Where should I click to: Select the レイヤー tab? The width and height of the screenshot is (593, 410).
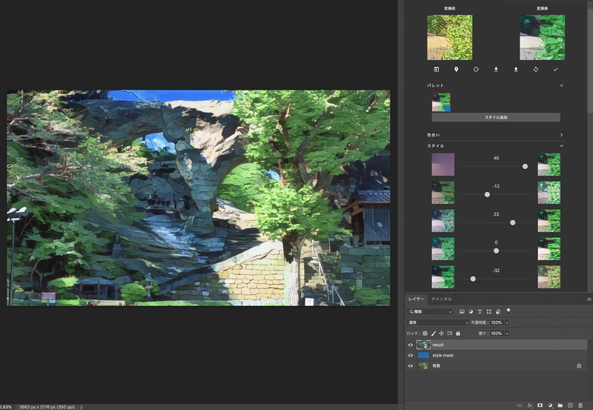(416, 299)
